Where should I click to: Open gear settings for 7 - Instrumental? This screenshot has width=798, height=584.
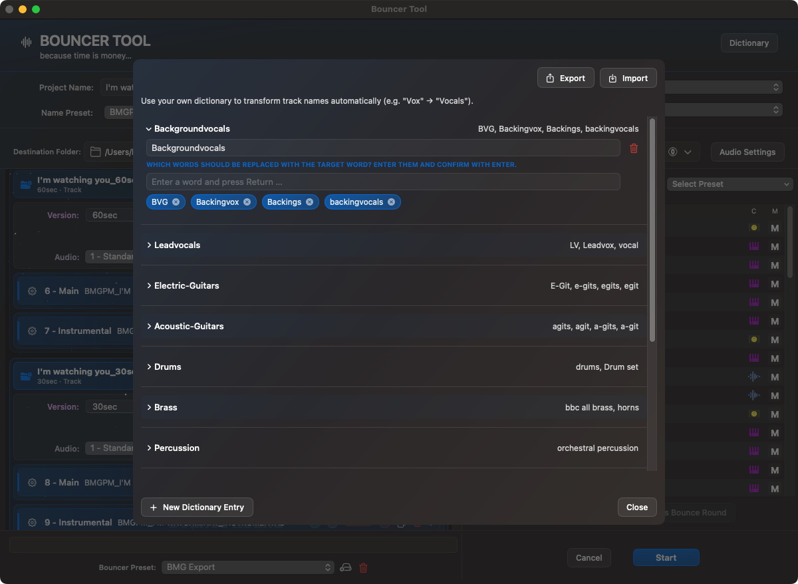(32, 331)
